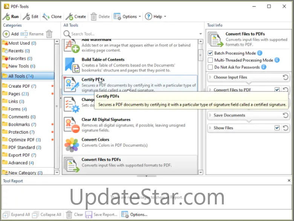The height and width of the screenshot is (221, 294).
Task: Open the Help dropdown menu
Action: tap(156, 17)
